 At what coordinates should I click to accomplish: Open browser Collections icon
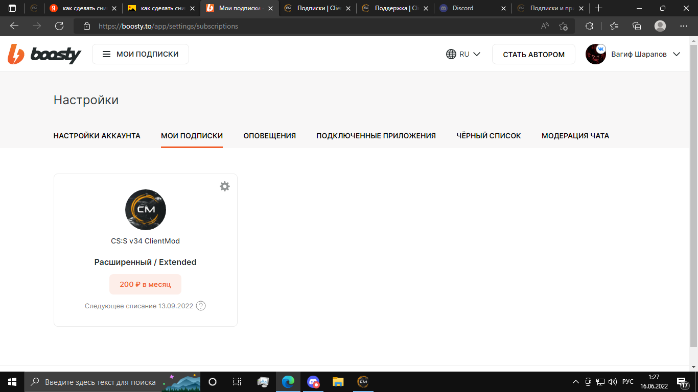tap(637, 26)
